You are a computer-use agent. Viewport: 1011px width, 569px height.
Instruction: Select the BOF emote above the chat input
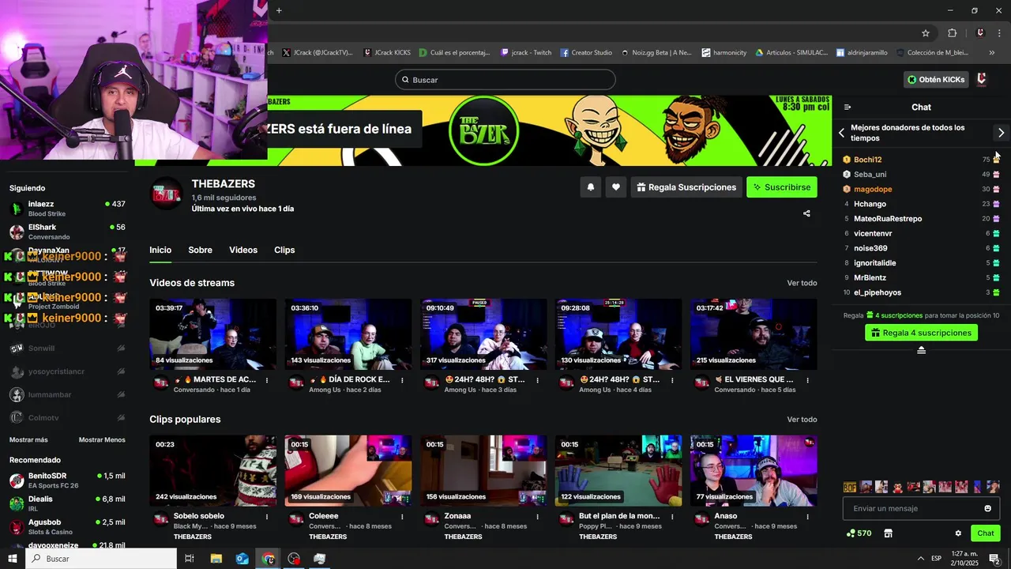point(850,487)
